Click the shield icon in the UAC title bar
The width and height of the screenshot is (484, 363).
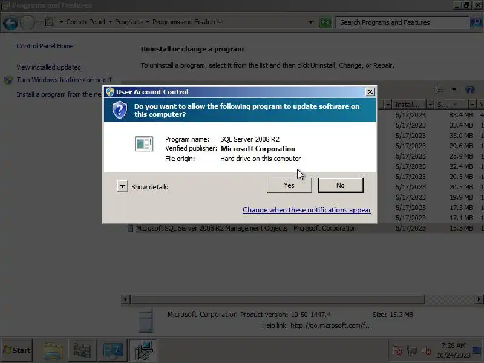(110, 92)
